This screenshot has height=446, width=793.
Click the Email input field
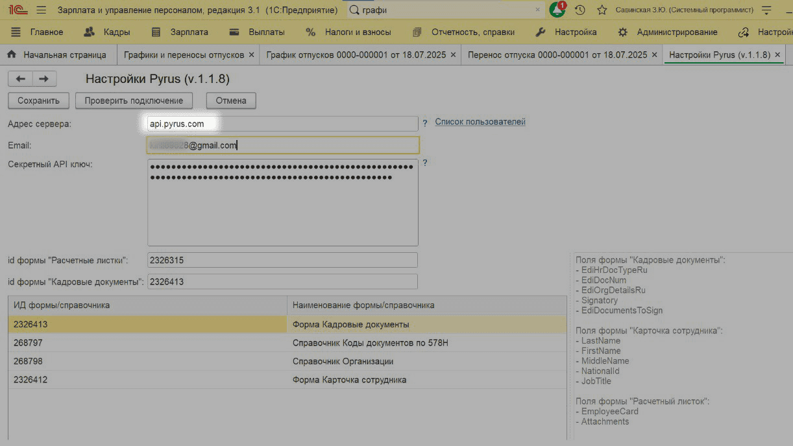coord(283,145)
